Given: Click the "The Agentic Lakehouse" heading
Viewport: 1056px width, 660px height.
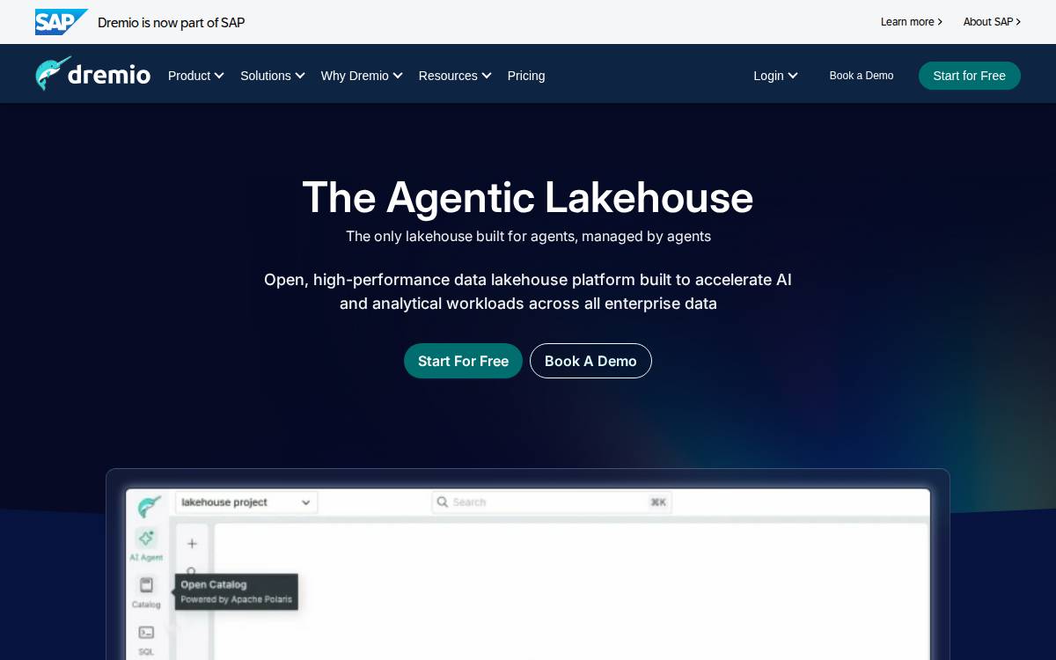Looking at the screenshot, I should point(528,197).
